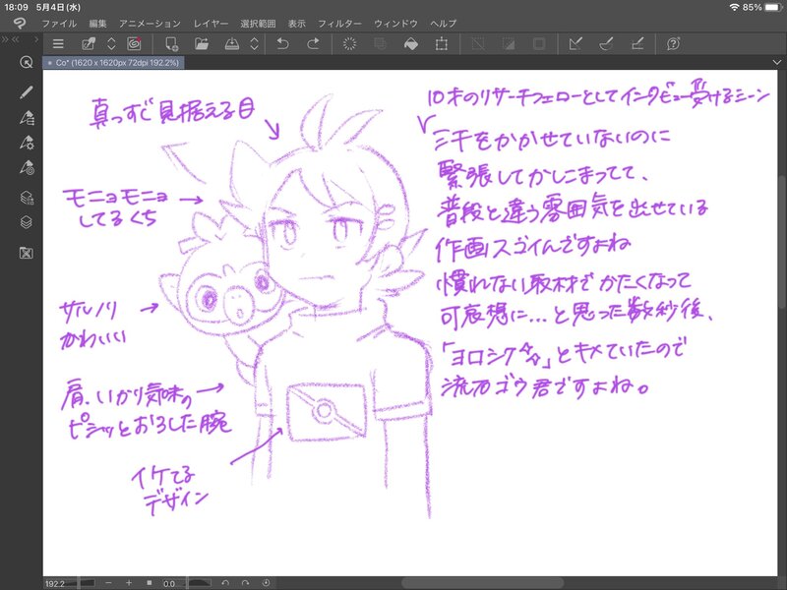This screenshot has width=787, height=590.
Task: Redo the stroke in toolbar
Action: click(313, 44)
